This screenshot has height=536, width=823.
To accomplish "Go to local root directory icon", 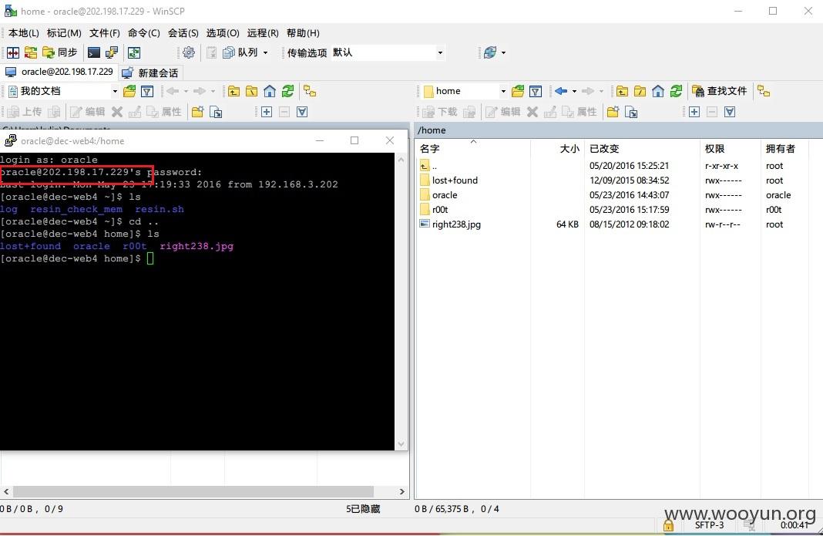I will 251,92.
